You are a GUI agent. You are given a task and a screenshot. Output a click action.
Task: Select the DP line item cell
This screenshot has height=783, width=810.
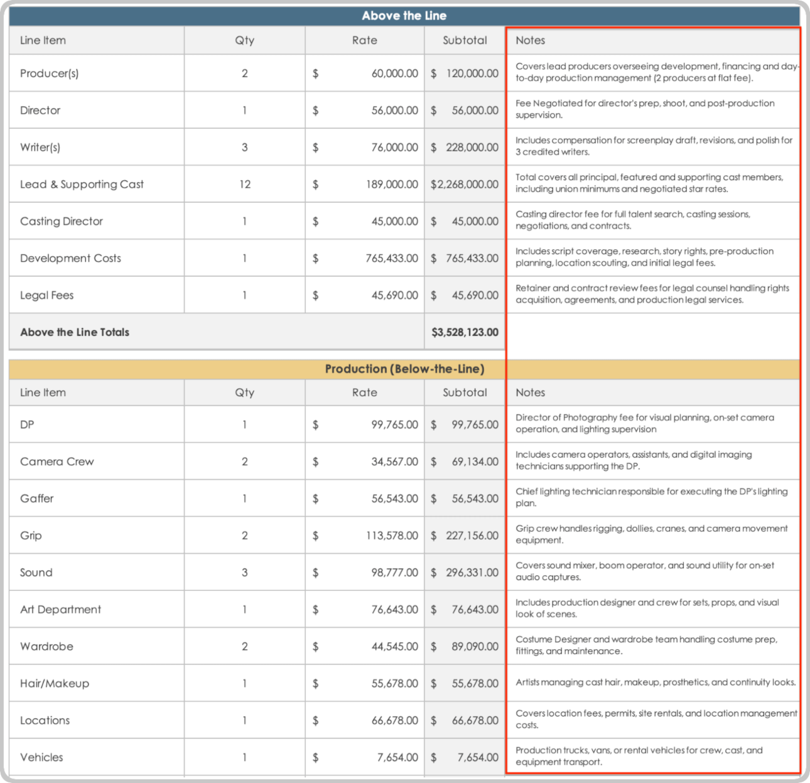tap(97, 425)
